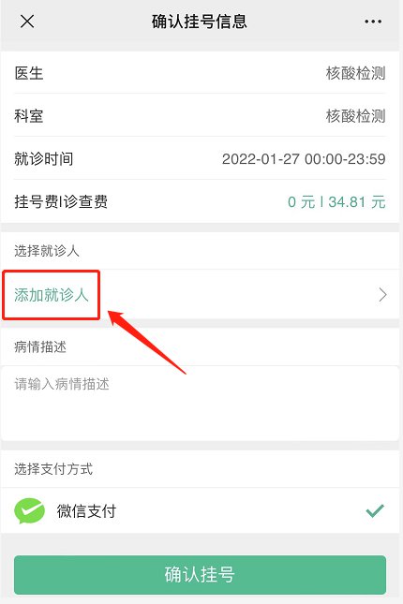Select the 就诊时间 date value 2022-01-27
403x604 pixels.
[261, 158]
